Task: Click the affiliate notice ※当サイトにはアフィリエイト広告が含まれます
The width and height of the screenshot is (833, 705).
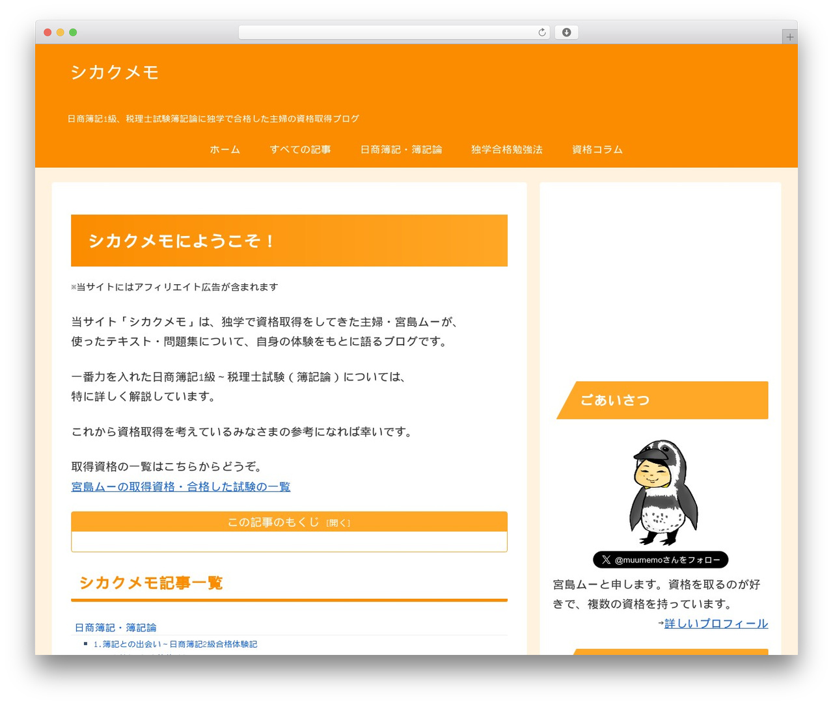Action: point(174,287)
